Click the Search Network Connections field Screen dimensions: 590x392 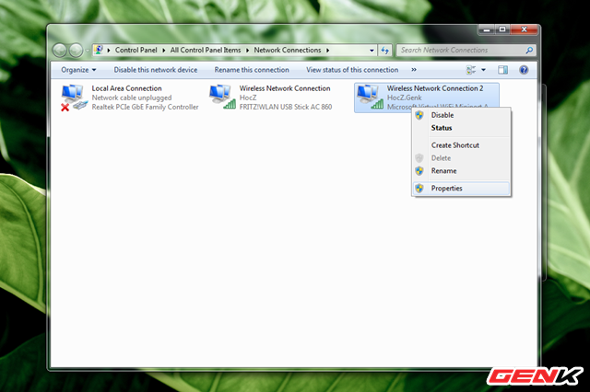click(x=461, y=50)
